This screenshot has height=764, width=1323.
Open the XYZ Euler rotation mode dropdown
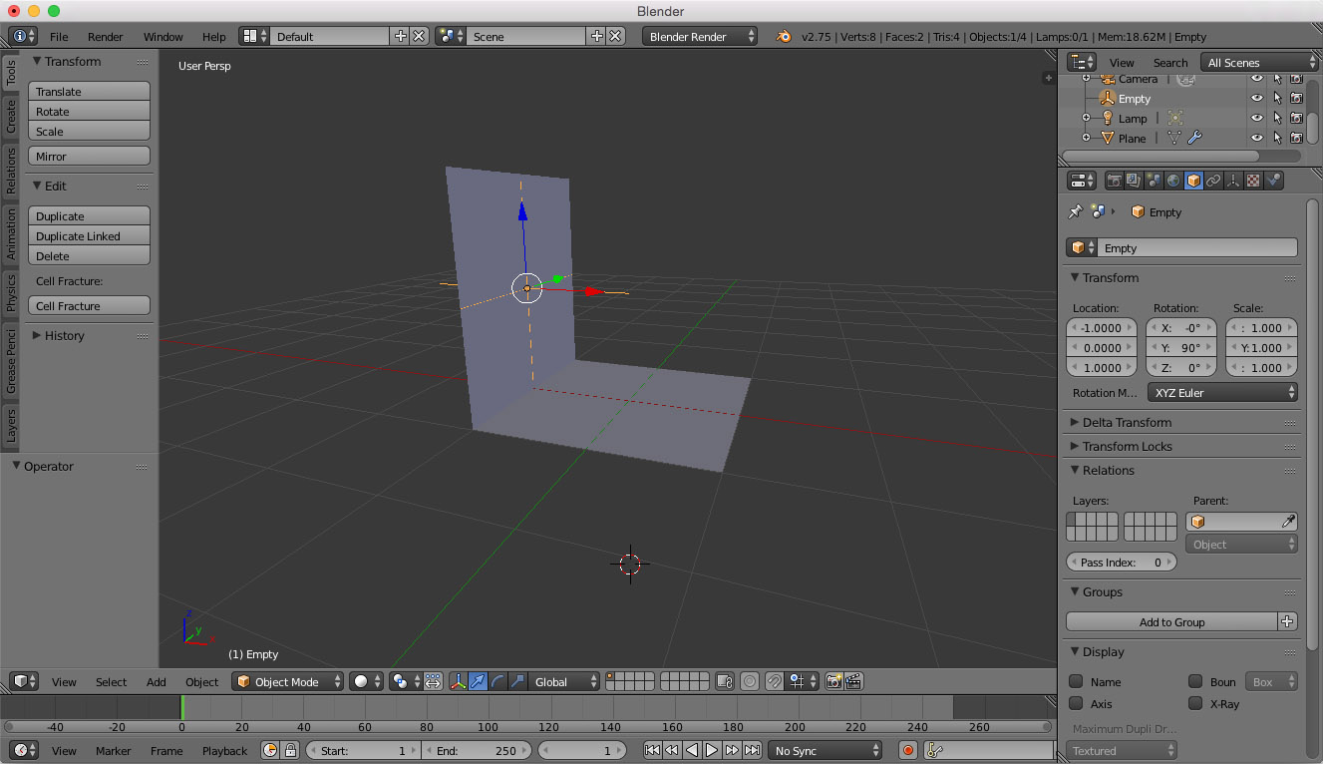pos(1222,392)
